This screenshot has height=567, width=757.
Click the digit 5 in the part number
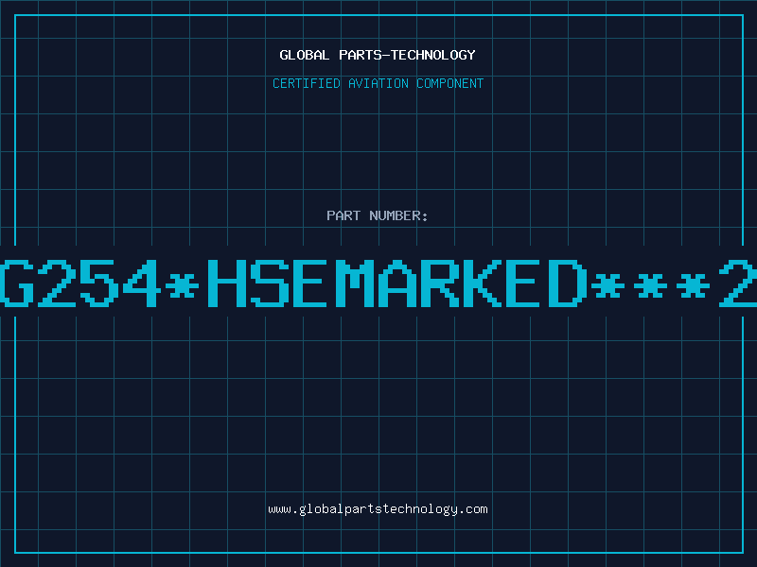(99, 283)
